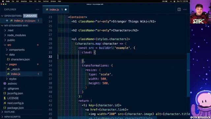Collapse the data folder
Screen dimensions: 211x119
(x=7, y=55)
